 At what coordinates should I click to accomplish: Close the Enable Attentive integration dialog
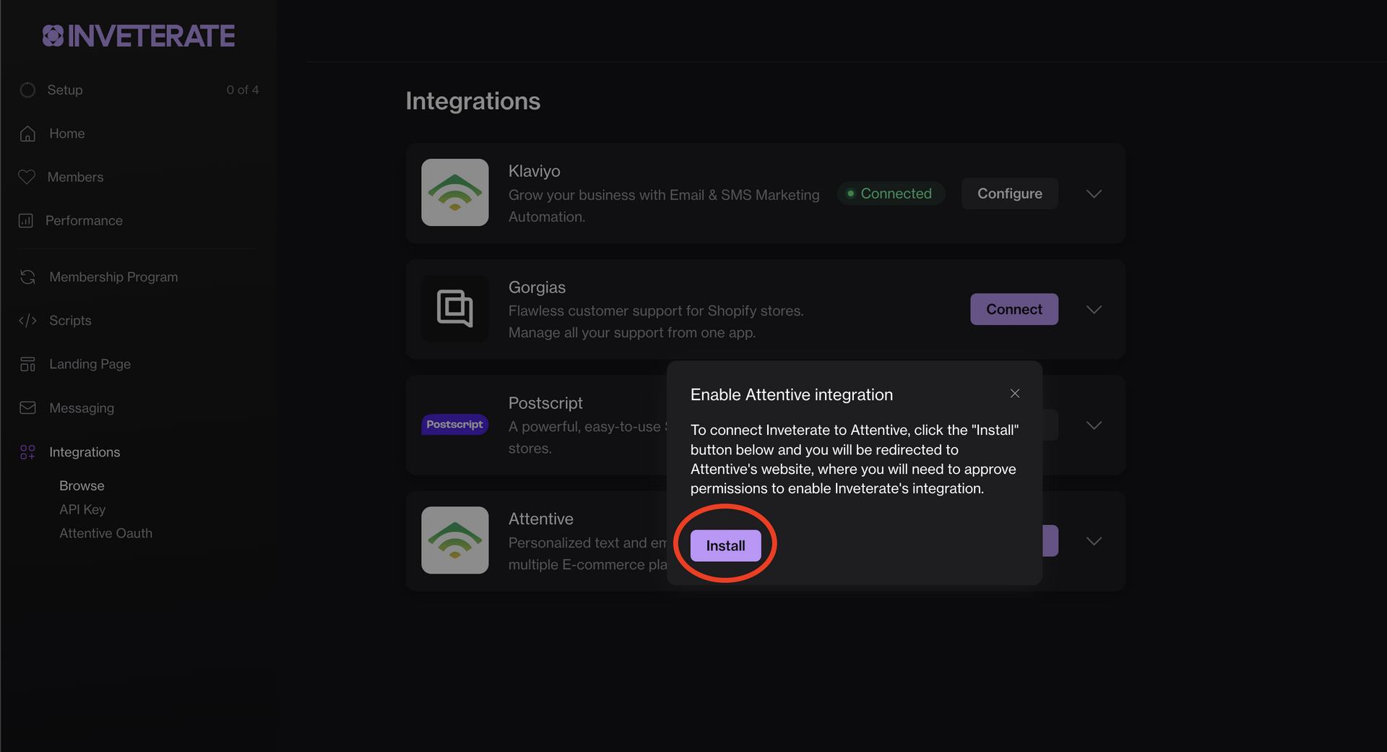[x=1015, y=394]
